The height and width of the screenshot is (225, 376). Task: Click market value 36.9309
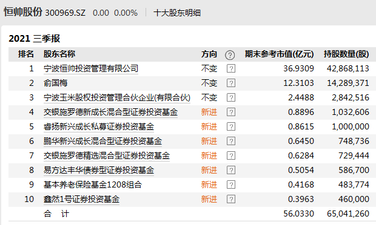coord(298,68)
